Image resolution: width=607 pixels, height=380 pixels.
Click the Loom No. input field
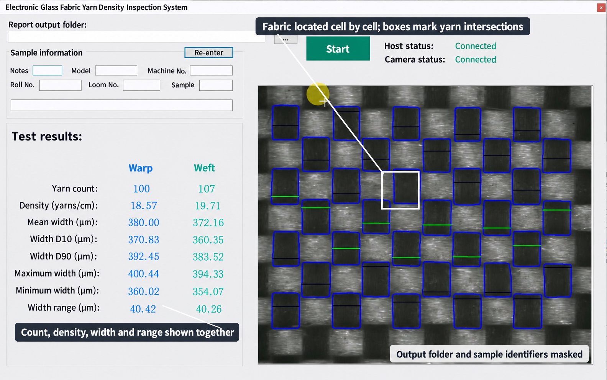click(x=141, y=85)
